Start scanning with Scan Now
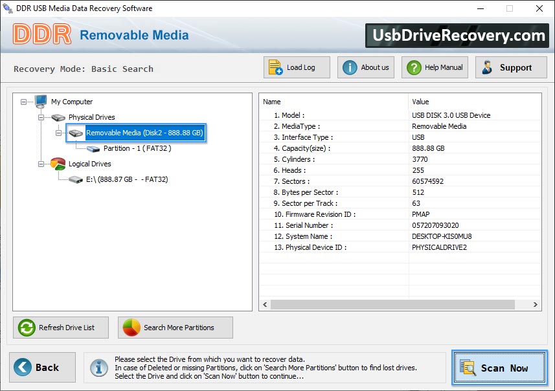 pyautogui.click(x=499, y=367)
